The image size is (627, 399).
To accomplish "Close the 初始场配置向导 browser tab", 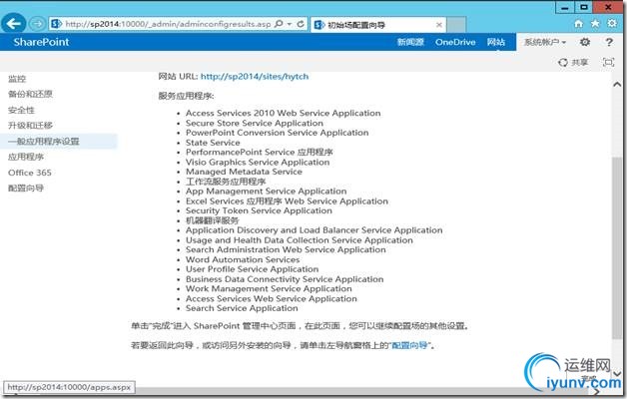I will 439,25.
